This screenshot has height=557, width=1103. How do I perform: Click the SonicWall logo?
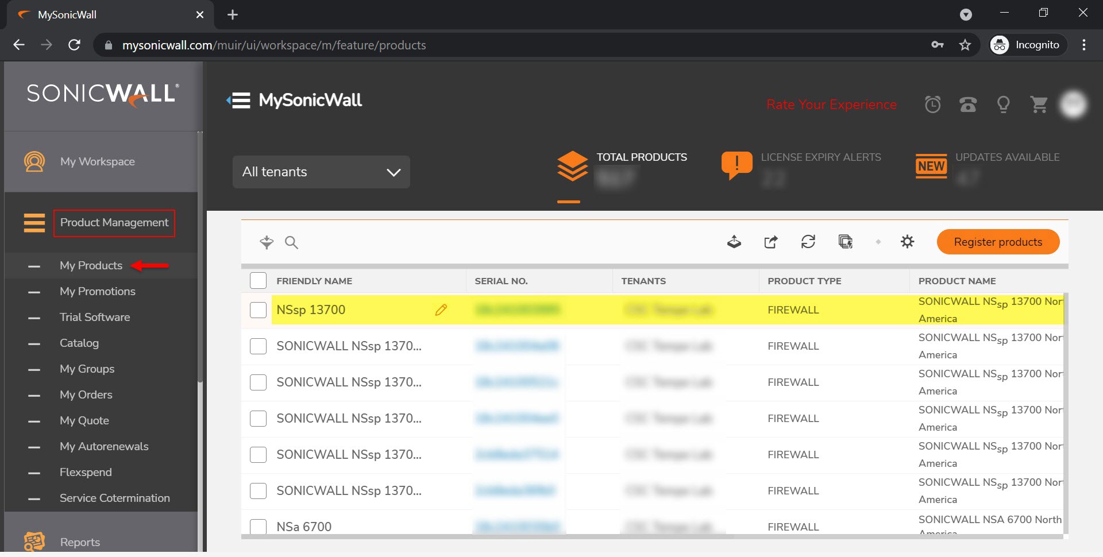pos(103,94)
